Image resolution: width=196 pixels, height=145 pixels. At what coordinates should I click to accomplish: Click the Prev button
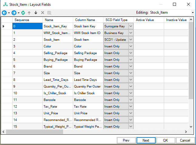coord(127,140)
